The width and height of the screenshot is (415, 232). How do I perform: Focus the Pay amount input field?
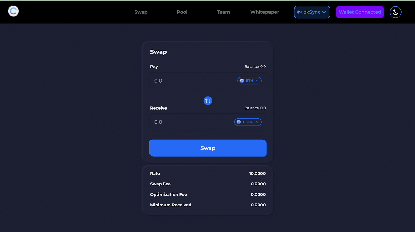click(192, 81)
